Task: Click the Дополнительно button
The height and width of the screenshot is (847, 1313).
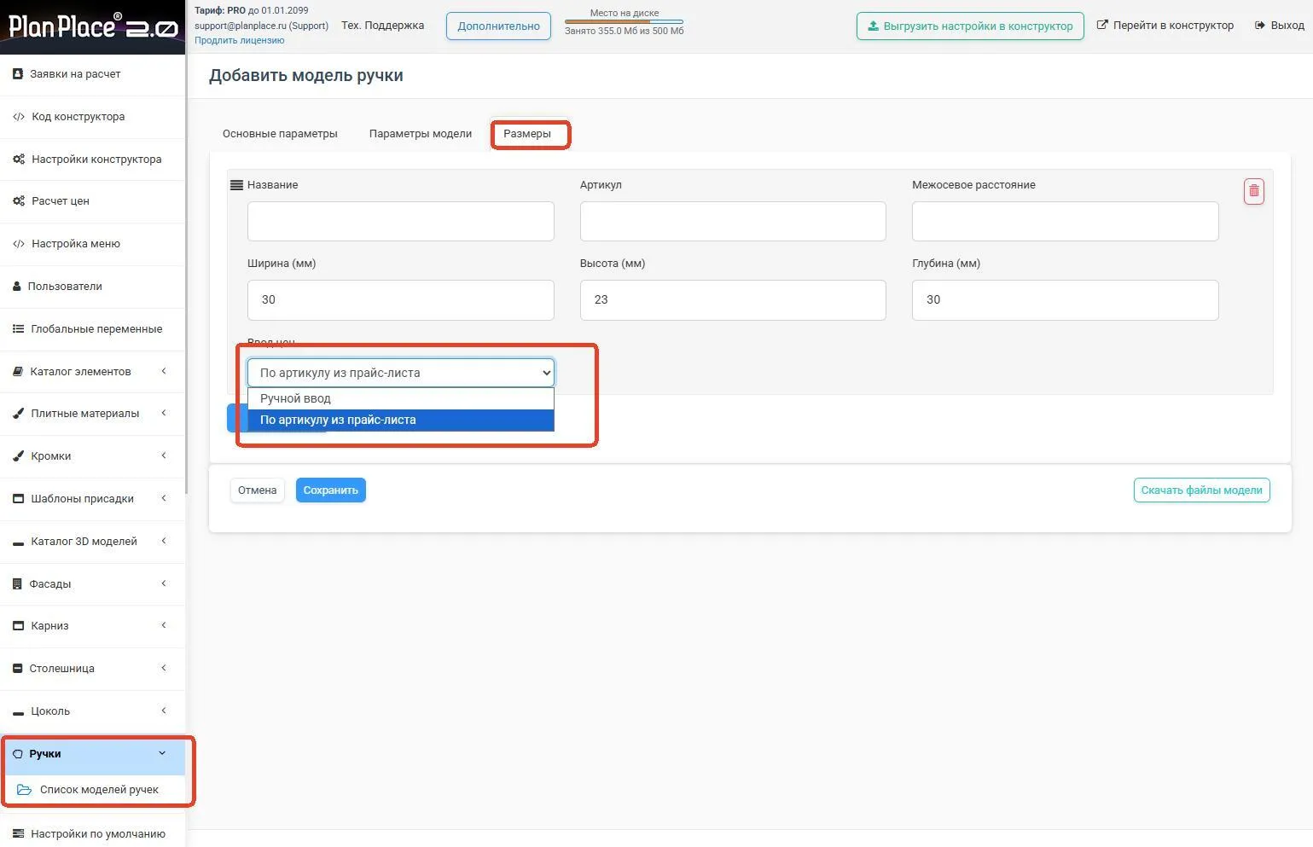Action: pos(498,26)
